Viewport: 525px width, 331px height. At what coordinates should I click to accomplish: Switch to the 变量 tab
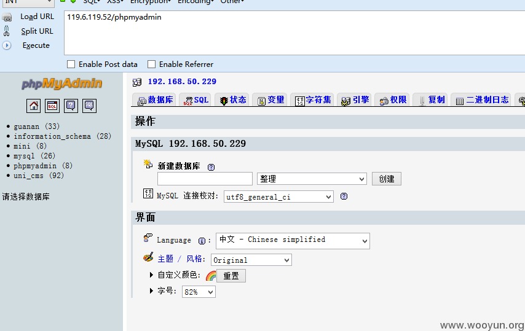270,100
